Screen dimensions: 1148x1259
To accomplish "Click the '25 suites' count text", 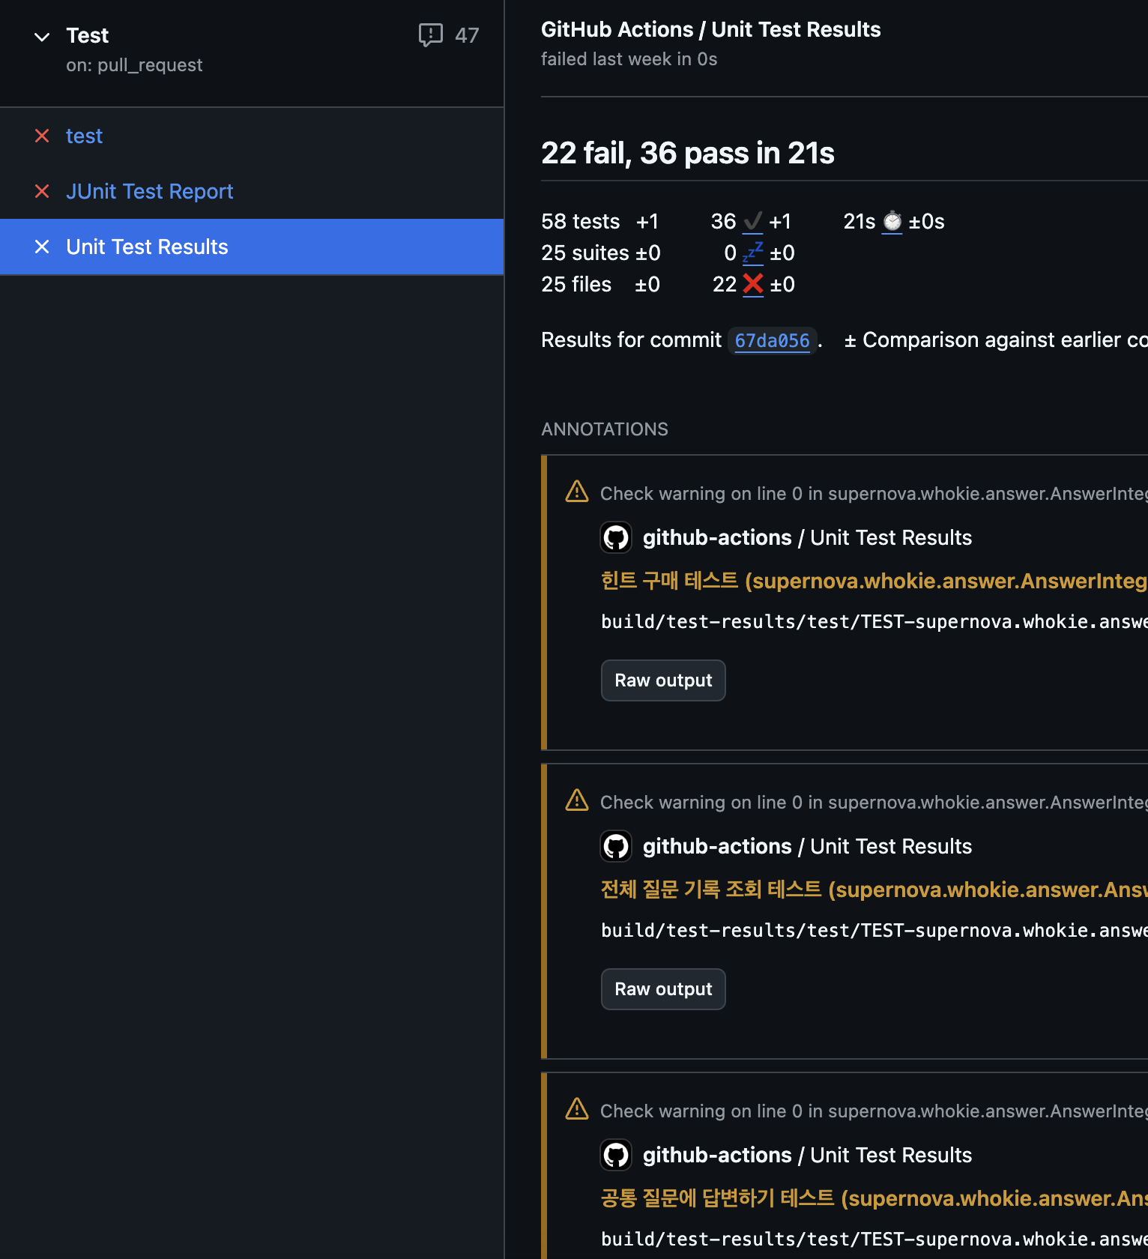I will pyautogui.click(x=585, y=253).
